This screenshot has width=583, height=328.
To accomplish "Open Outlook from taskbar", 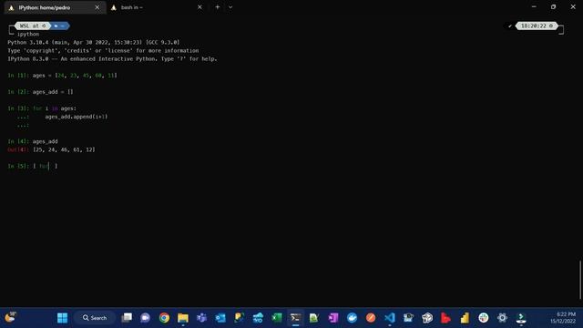I will tap(220, 318).
